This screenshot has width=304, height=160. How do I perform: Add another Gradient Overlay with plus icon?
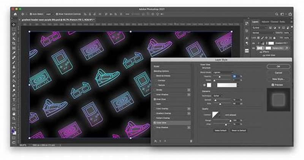pyautogui.click(x=188, y=114)
